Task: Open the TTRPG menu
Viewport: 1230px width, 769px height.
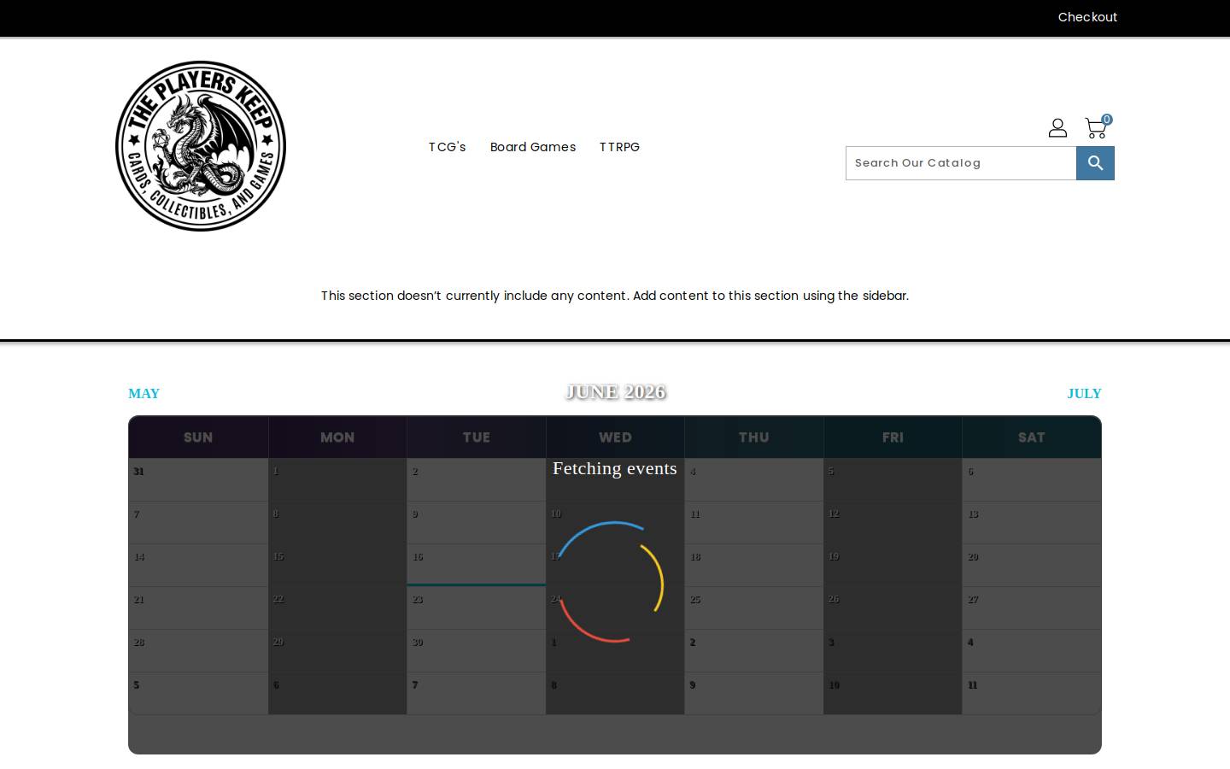Action: click(619, 147)
